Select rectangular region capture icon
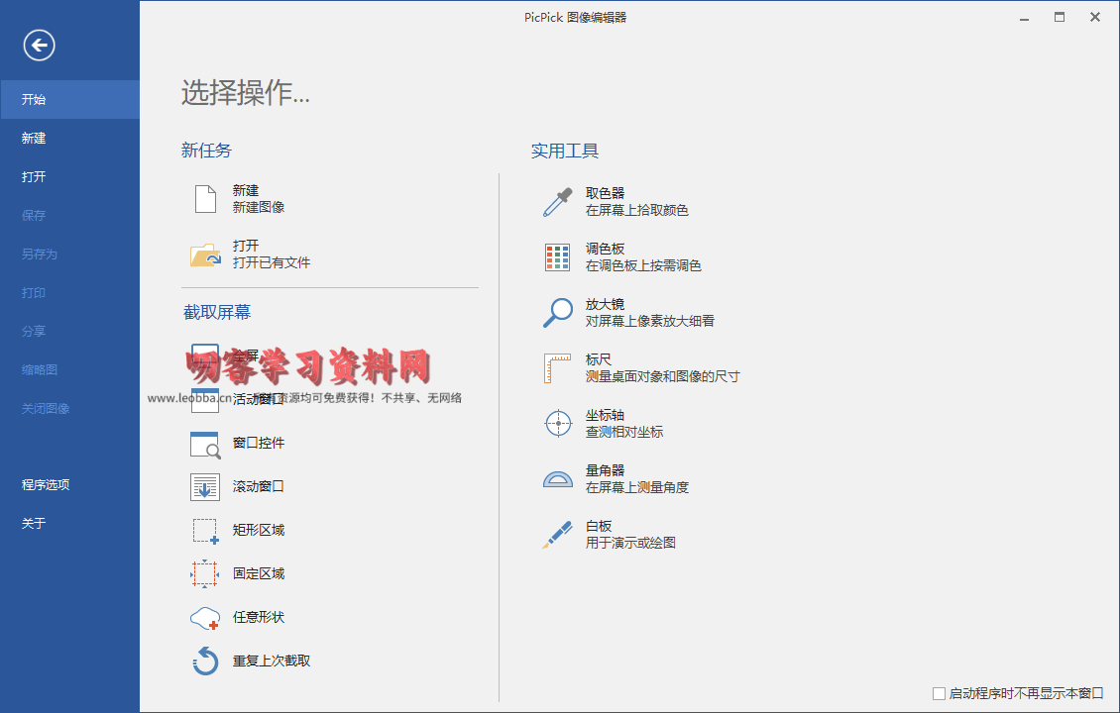This screenshot has width=1120, height=713. coord(205,531)
